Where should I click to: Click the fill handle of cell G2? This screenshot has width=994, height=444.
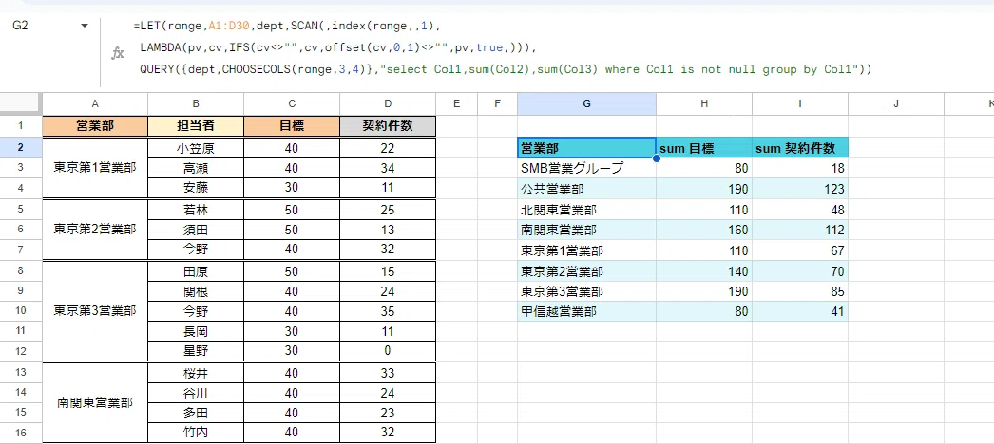point(656,158)
